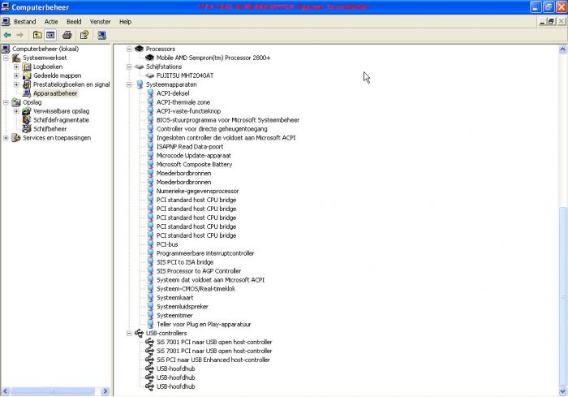Select ACPI-thermale zone device
The width and height of the screenshot is (568, 397).
click(183, 102)
